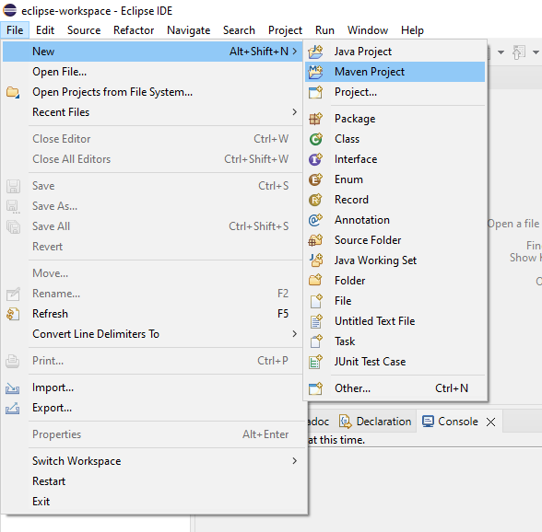Click the purple Interface icon
The width and height of the screenshot is (542, 532).
[x=315, y=159]
